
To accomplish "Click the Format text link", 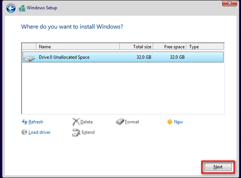I will coord(132,122).
